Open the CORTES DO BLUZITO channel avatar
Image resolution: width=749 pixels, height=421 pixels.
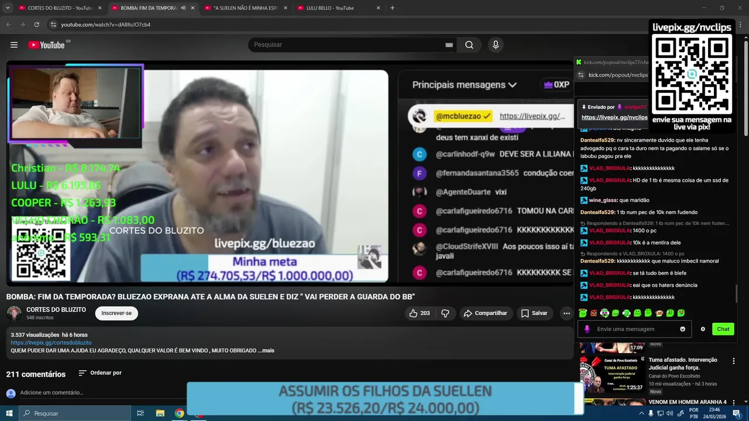tap(14, 313)
